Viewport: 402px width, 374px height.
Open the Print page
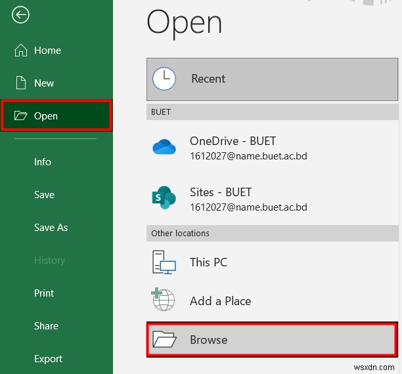(56, 293)
